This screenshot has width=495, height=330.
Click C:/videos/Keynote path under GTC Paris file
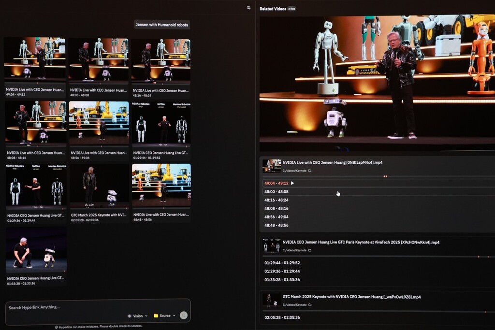tap(294, 250)
